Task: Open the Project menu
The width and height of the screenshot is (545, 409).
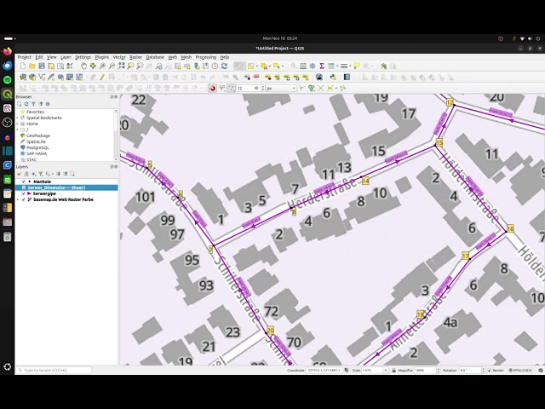Action: pos(25,57)
